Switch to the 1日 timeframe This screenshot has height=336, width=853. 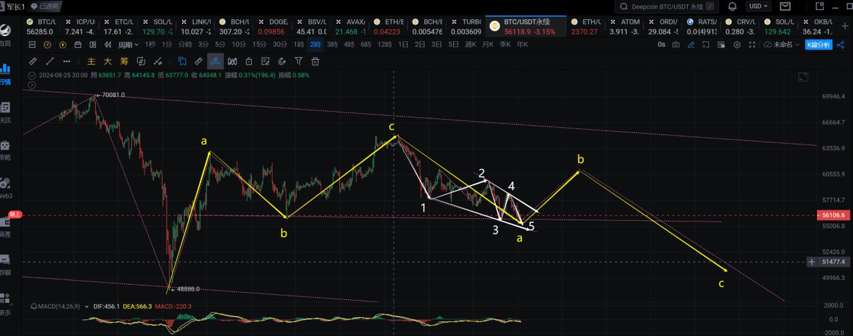[403, 45]
